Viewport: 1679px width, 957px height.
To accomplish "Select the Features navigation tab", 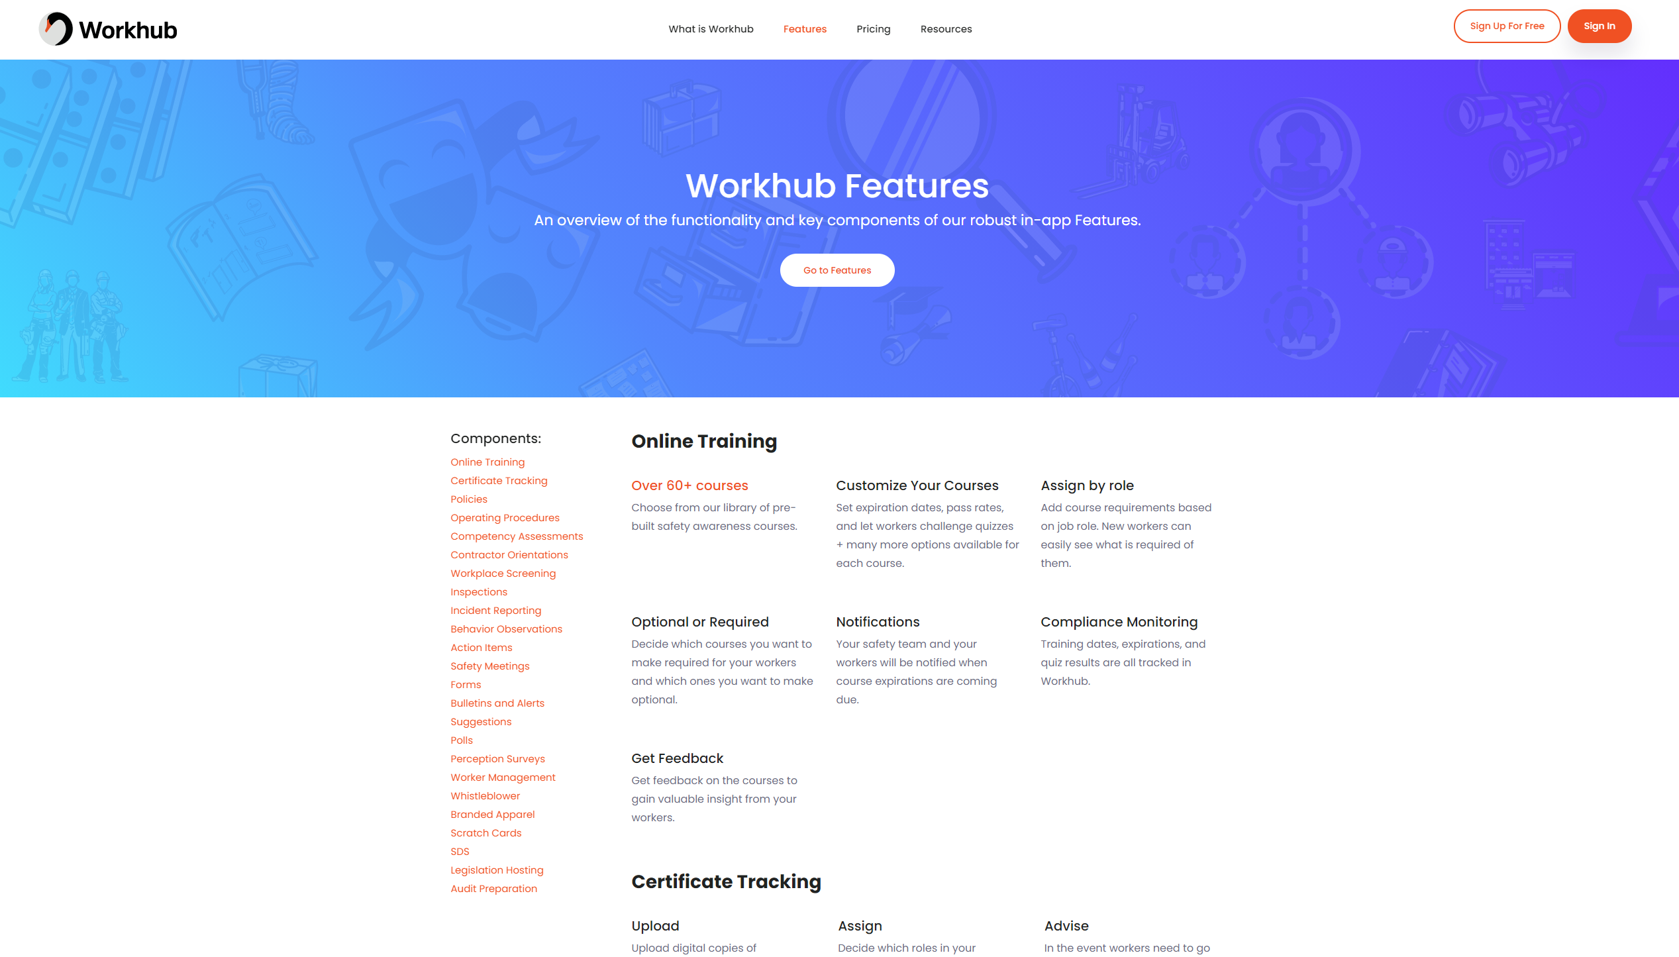I will click(x=804, y=29).
